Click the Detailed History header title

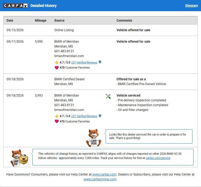43,6
